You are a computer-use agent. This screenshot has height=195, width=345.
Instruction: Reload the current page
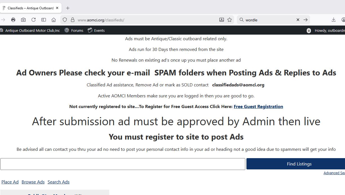[34, 20]
